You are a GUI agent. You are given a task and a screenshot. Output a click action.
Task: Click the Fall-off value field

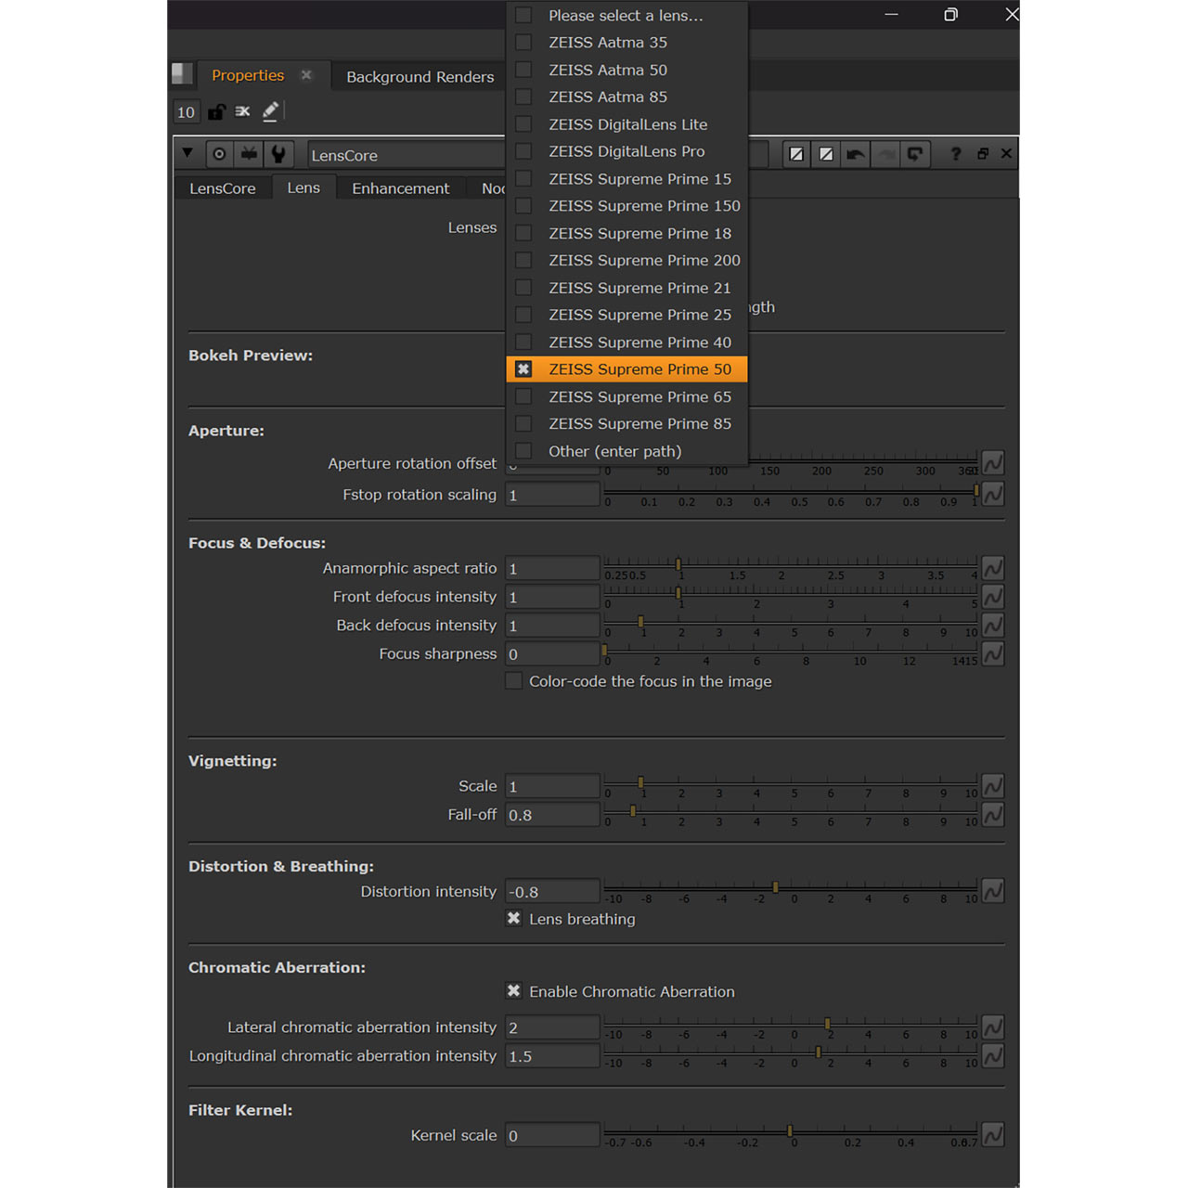tap(552, 815)
